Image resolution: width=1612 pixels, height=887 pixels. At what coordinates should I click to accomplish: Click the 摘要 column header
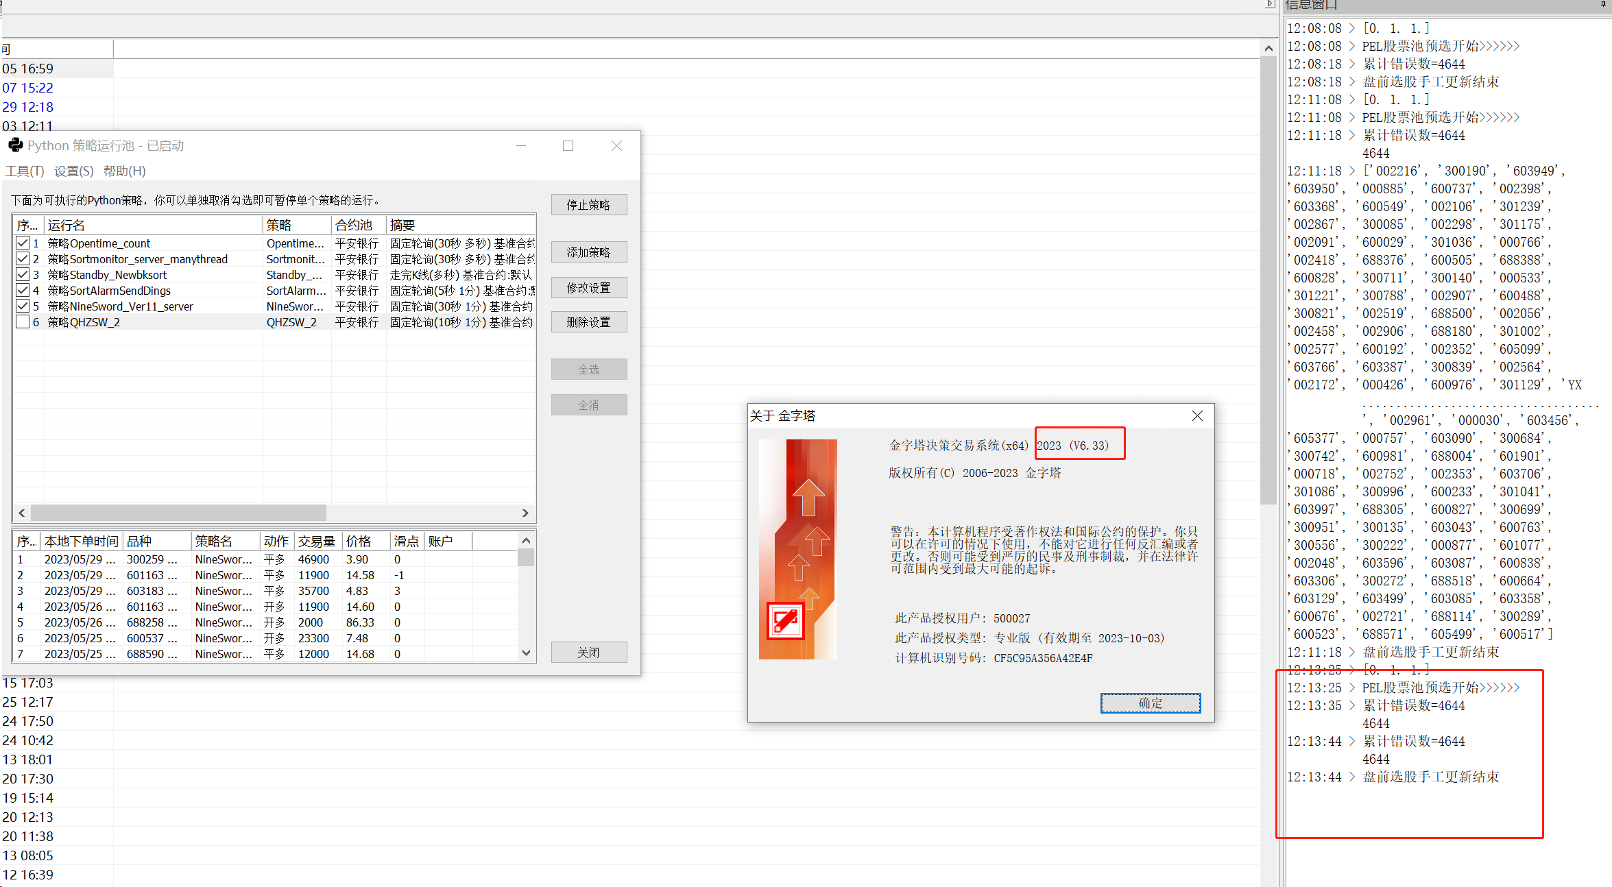(461, 225)
